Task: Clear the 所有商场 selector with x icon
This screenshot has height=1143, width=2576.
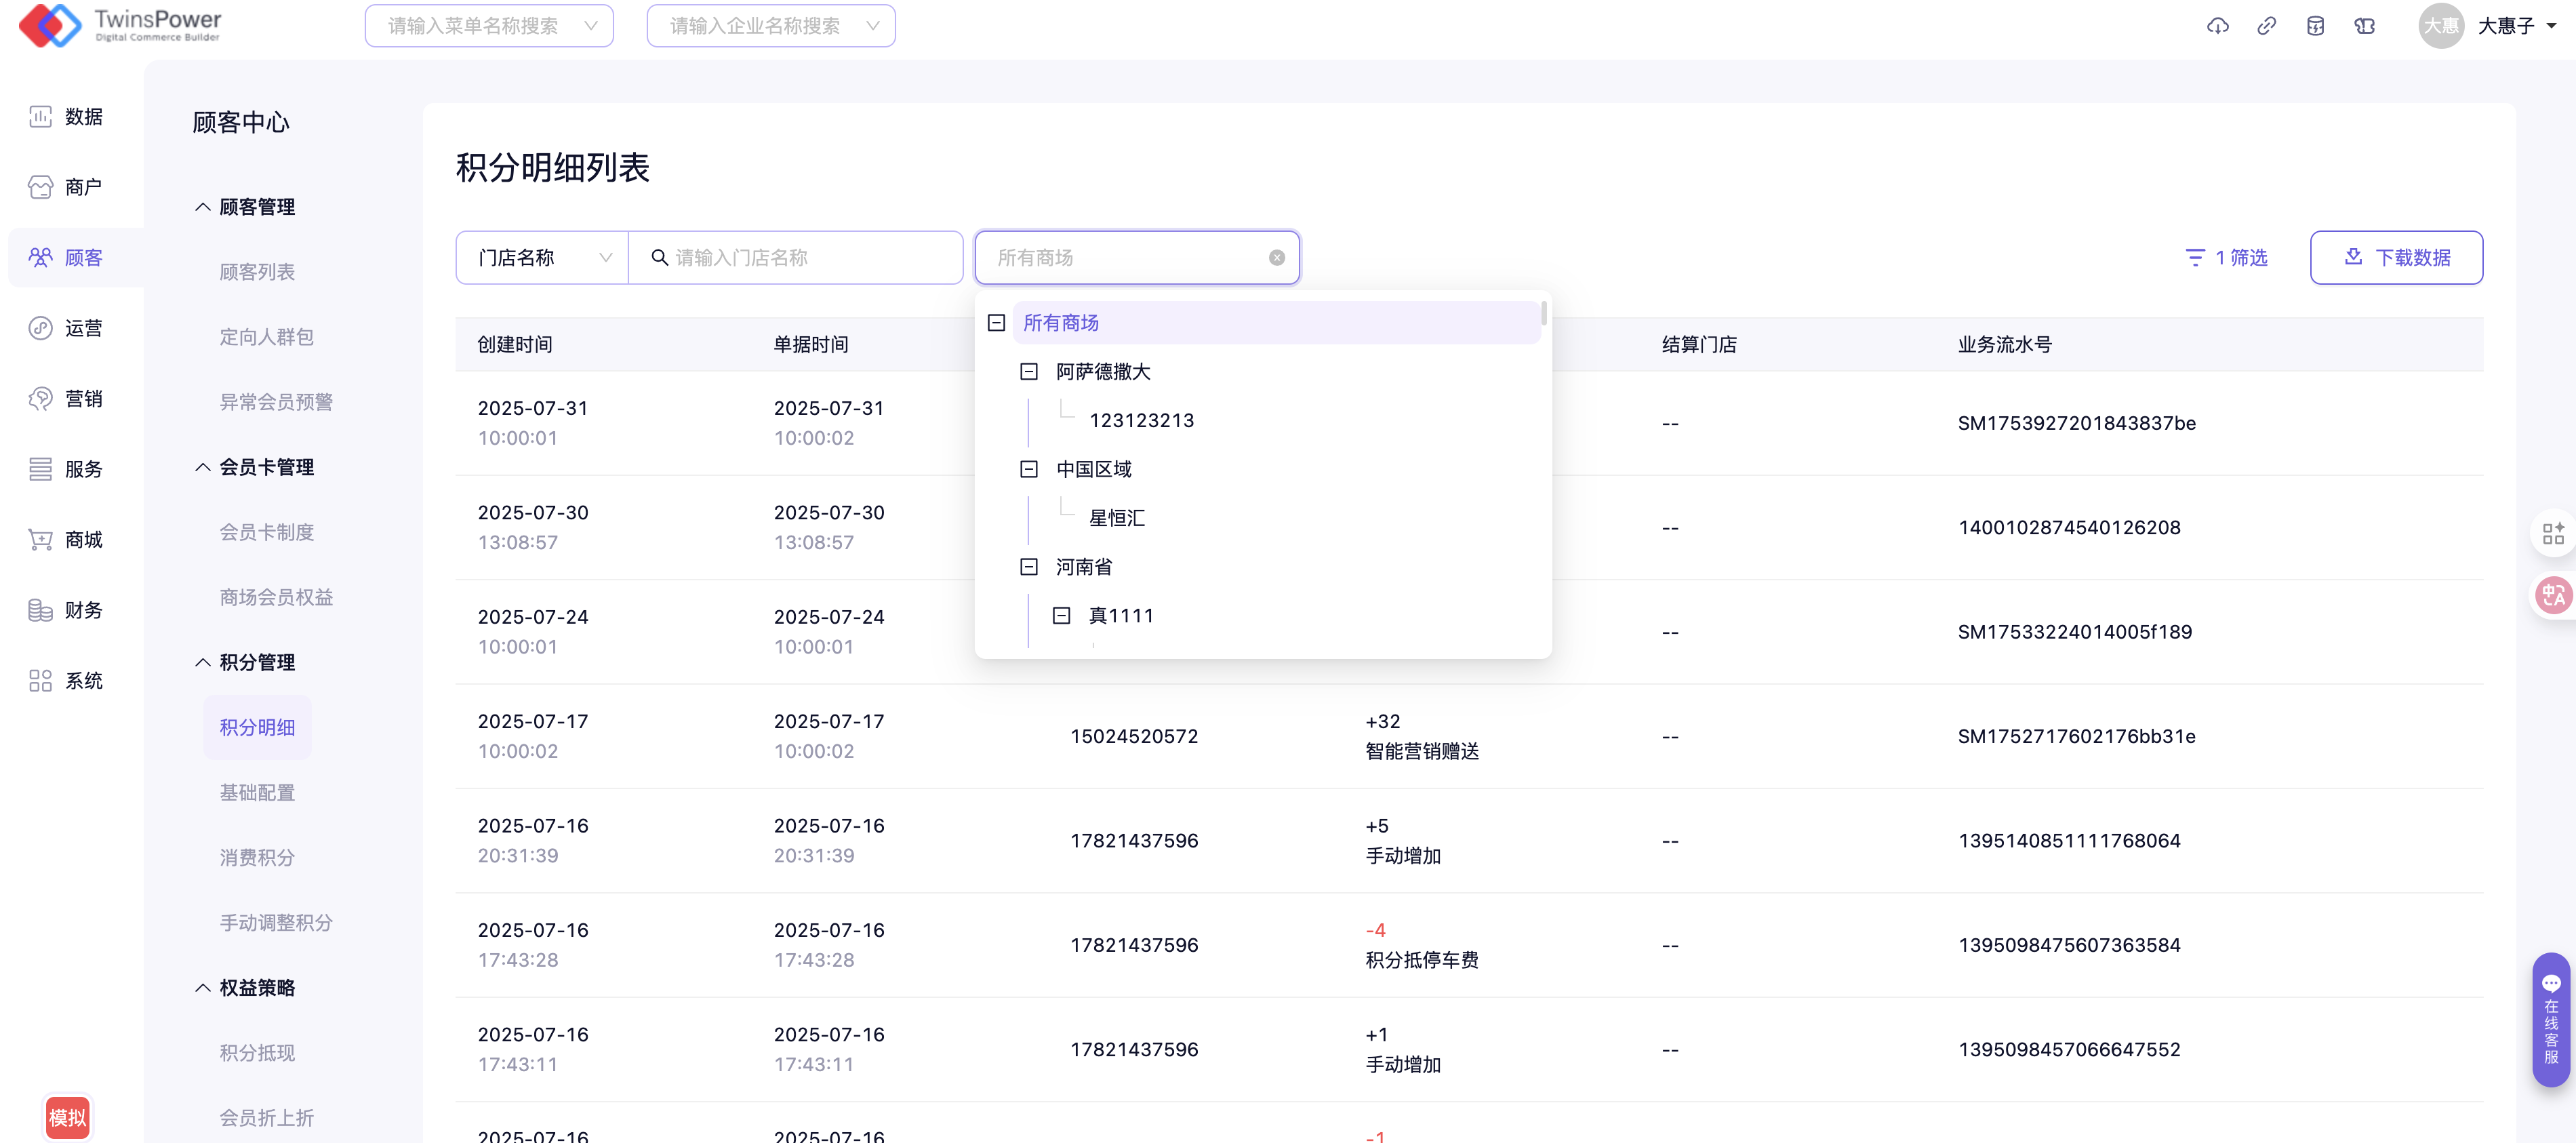Action: [x=1276, y=258]
